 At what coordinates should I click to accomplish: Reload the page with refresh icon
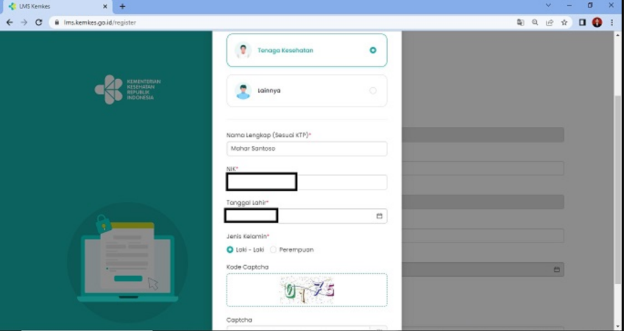coord(38,22)
